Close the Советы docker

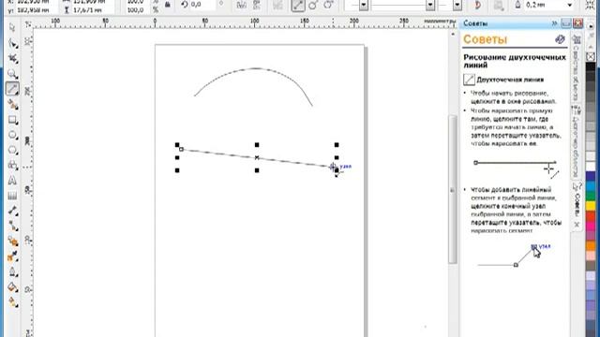(577, 23)
